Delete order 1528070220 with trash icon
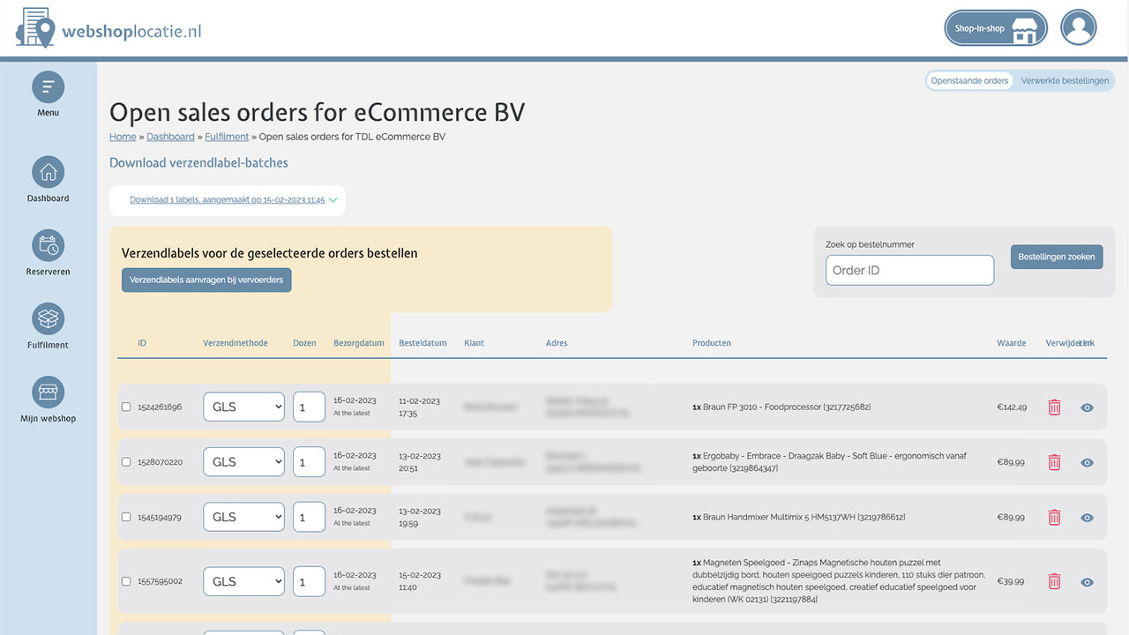This screenshot has width=1129, height=635. tap(1054, 462)
